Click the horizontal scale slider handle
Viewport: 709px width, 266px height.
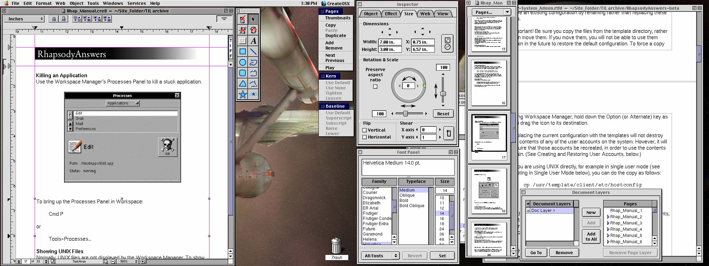(405, 114)
